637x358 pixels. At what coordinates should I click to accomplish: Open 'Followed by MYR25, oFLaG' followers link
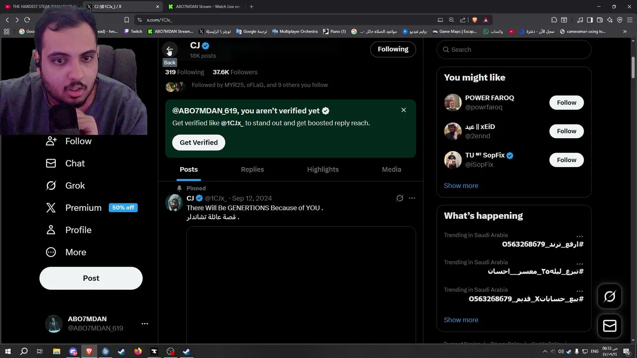(260, 85)
